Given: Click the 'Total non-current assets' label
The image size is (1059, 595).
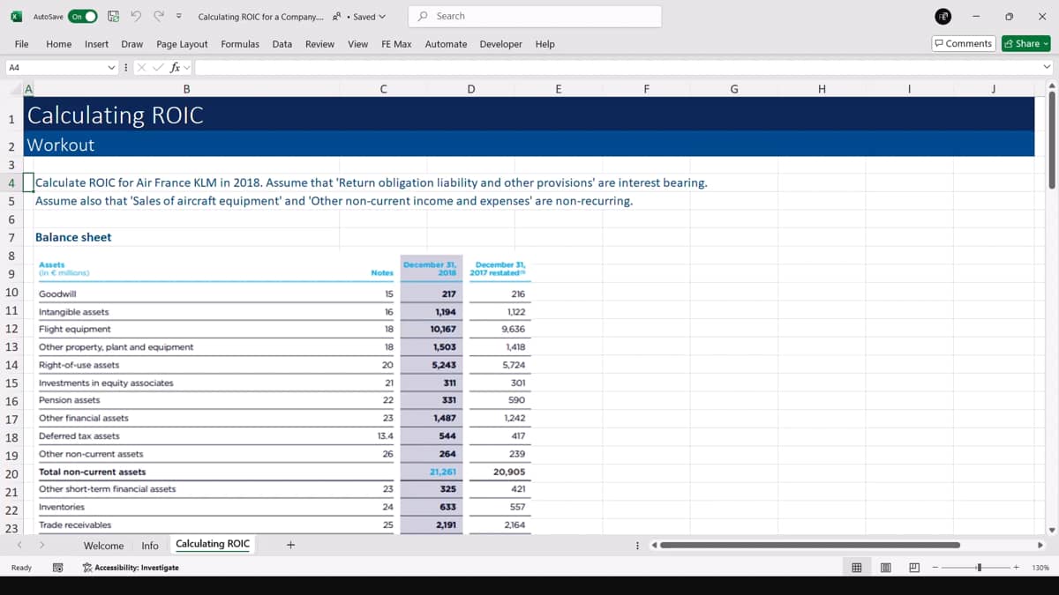Looking at the screenshot, I should pyautogui.click(x=93, y=472).
